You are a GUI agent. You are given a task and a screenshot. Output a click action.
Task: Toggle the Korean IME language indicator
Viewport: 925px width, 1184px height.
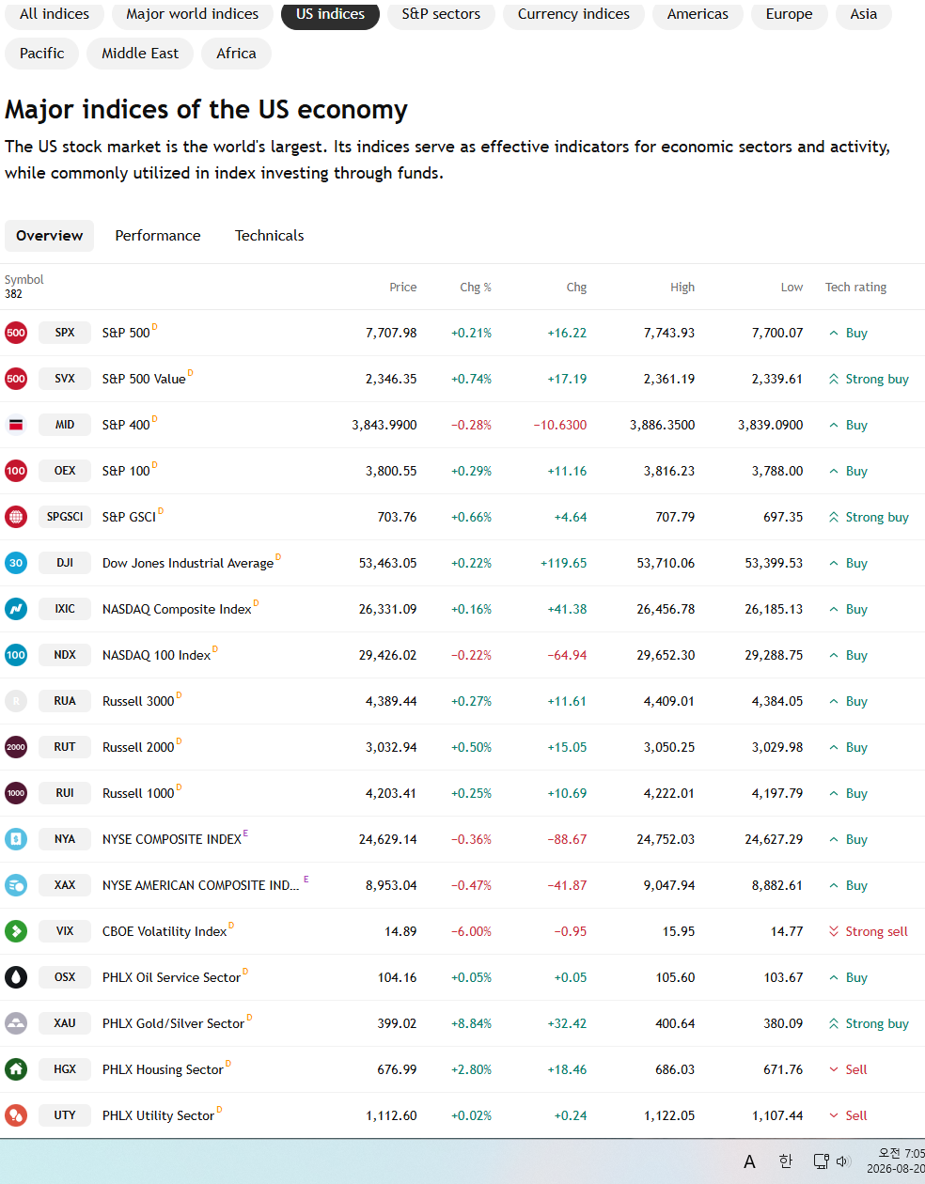pos(786,1161)
